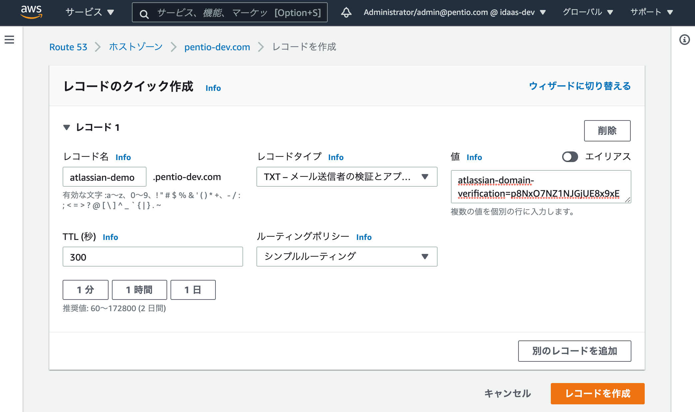Image resolution: width=695 pixels, height=412 pixels.
Task: Set TTL with the 1 時間 button
Action: [139, 290]
